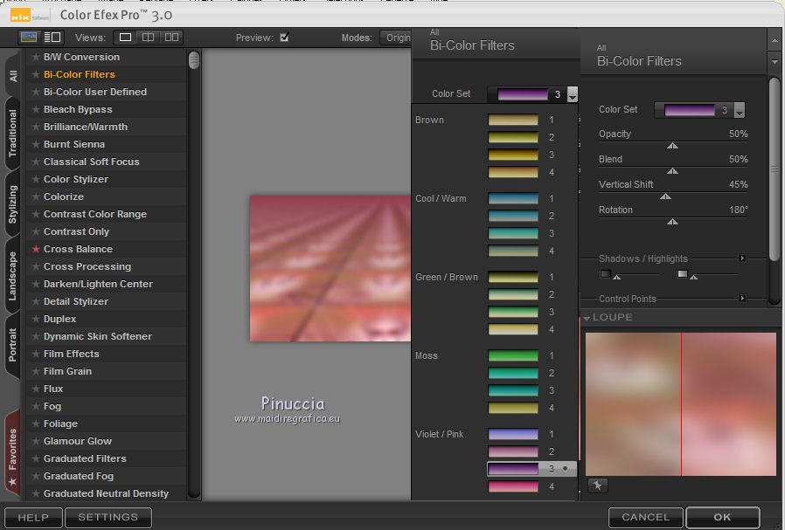Click right panel scroll down arrow
This screenshot has height=530, width=785.
click(x=774, y=61)
